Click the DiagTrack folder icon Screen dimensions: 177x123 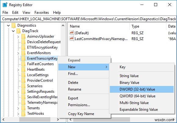(19, 31)
